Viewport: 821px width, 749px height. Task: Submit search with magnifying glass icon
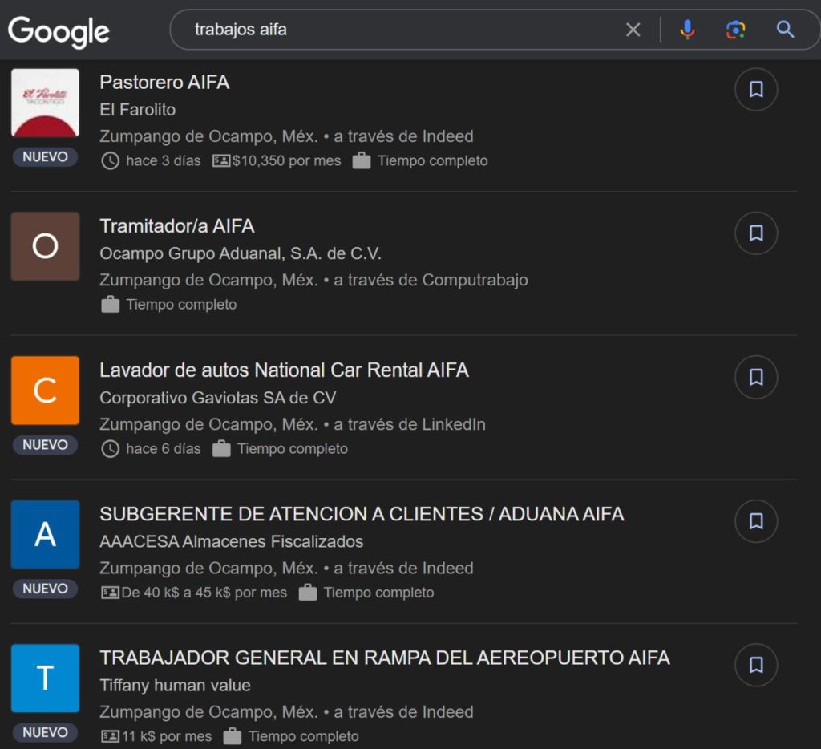coord(785,30)
